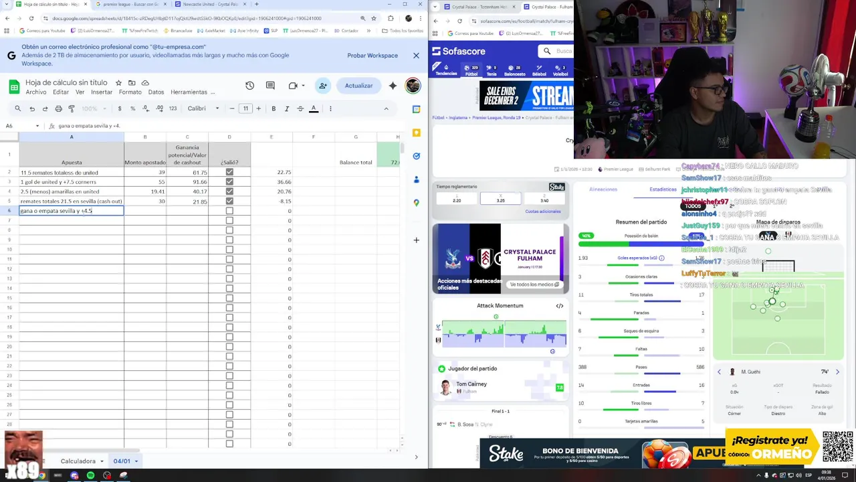
Task: View cloud save status icon
Action: (144, 83)
